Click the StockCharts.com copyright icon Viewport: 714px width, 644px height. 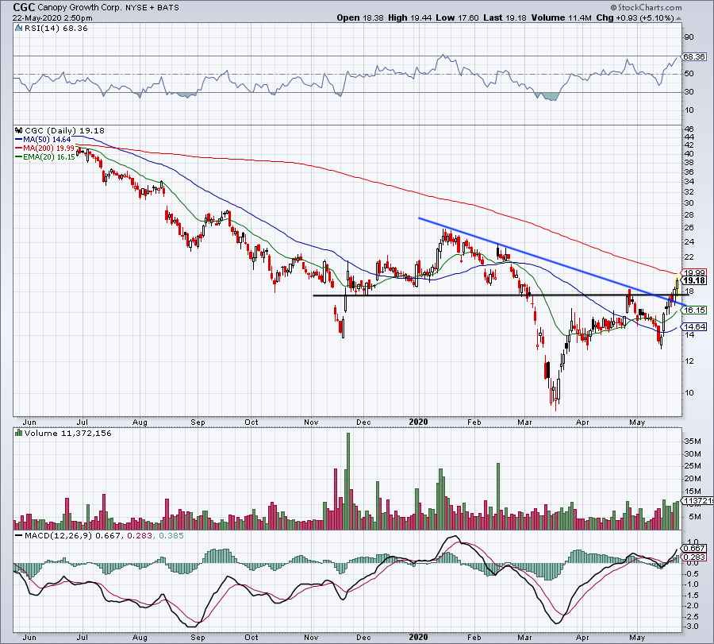614,7
